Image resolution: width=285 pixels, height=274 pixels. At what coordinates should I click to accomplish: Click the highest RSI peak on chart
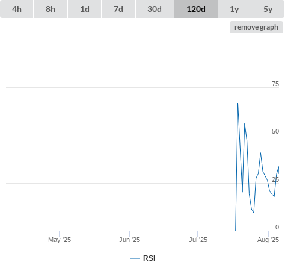[x=237, y=104]
